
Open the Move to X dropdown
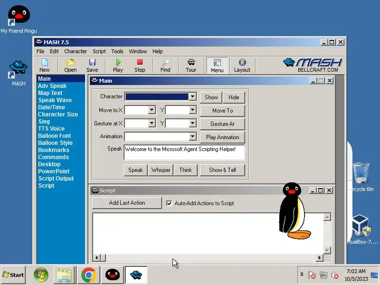[152, 110]
